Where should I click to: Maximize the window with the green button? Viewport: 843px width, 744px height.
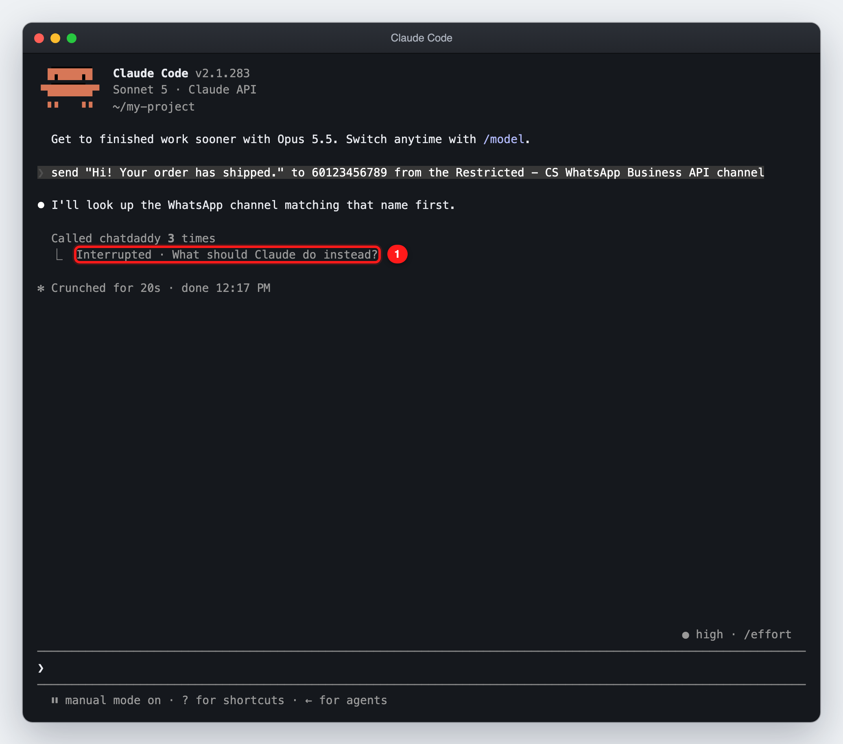pos(72,38)
